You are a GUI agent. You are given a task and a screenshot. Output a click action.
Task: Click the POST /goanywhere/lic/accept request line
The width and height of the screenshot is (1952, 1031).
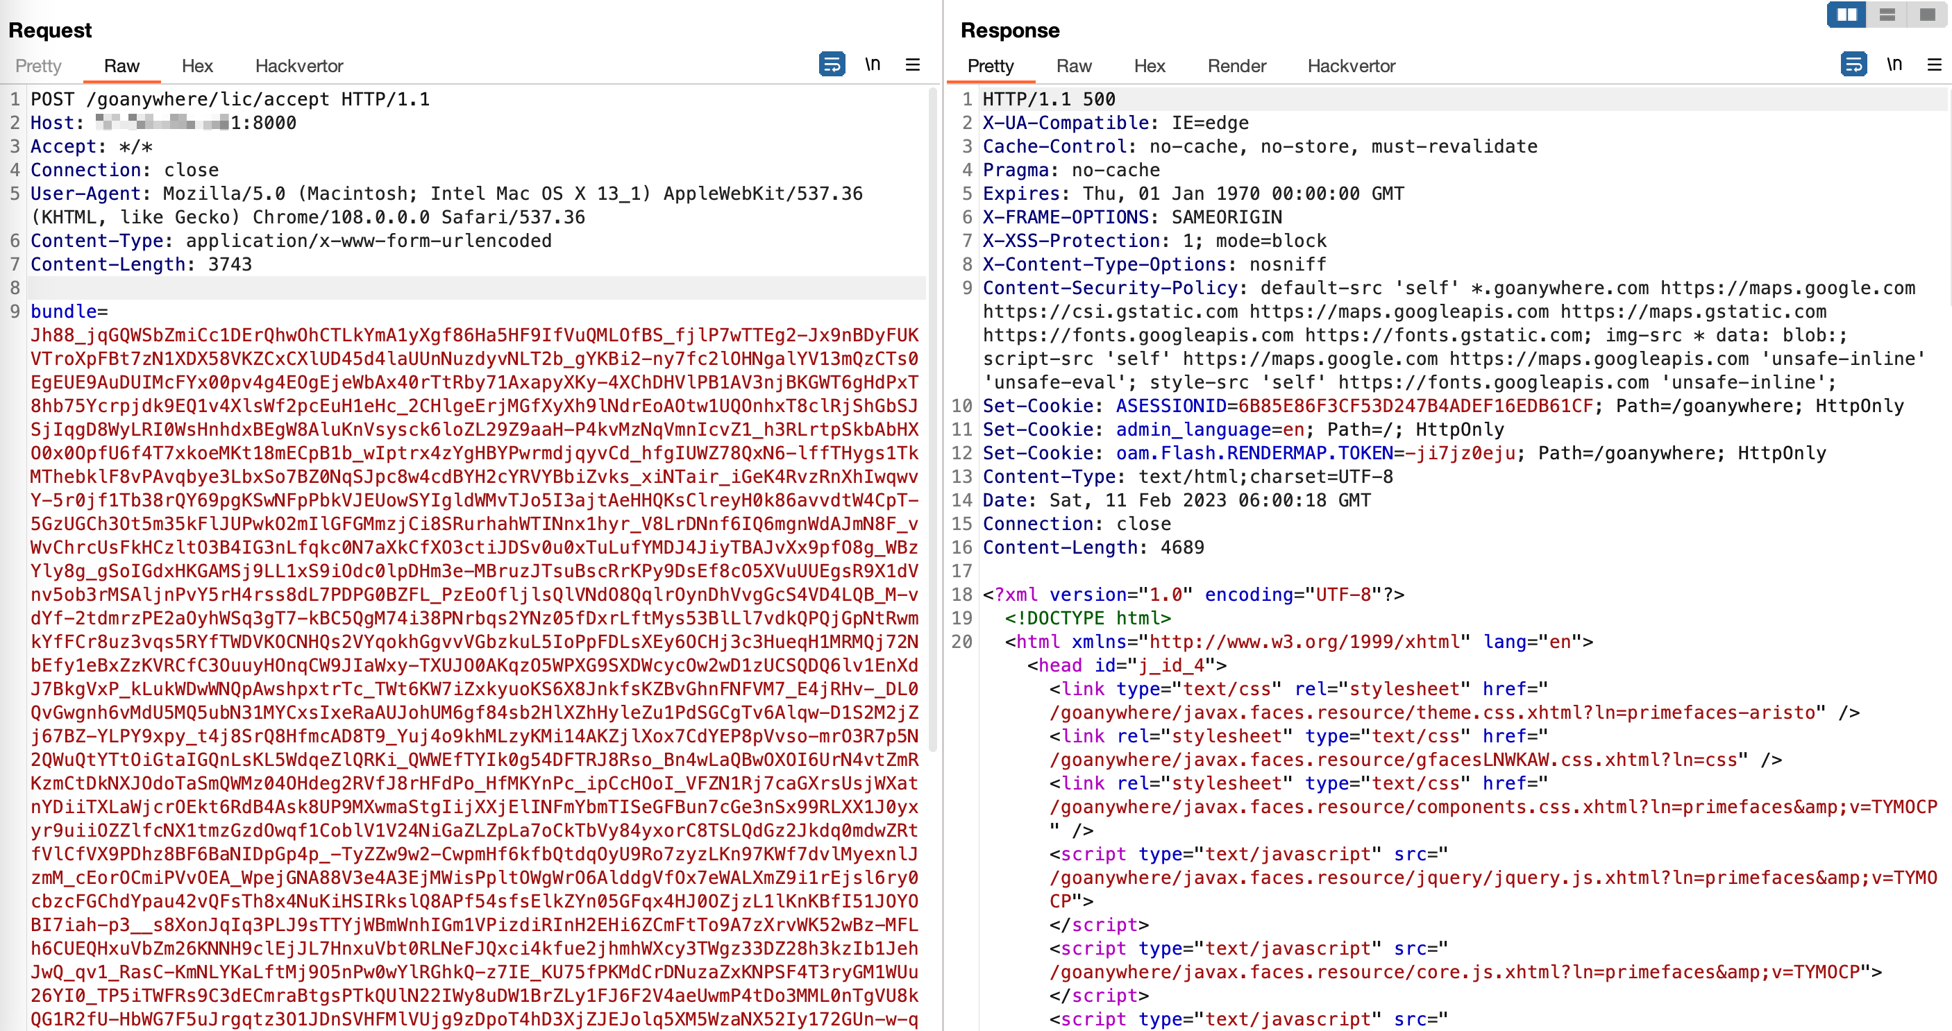click(x=230, y=99)
